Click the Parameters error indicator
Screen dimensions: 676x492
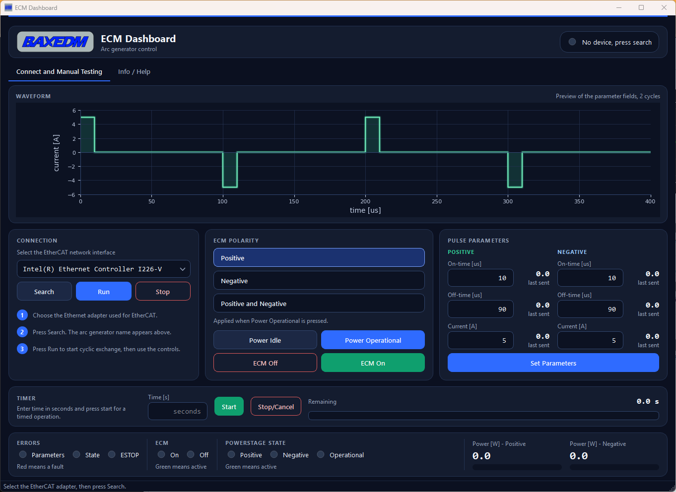(23, 455)
